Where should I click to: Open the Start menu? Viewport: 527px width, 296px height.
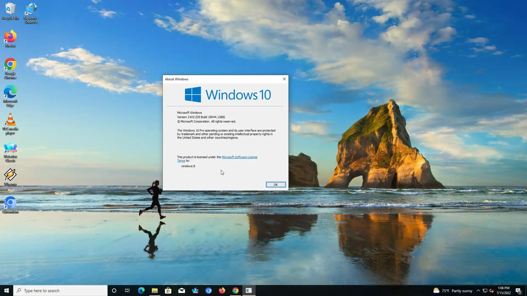(7, 291)
